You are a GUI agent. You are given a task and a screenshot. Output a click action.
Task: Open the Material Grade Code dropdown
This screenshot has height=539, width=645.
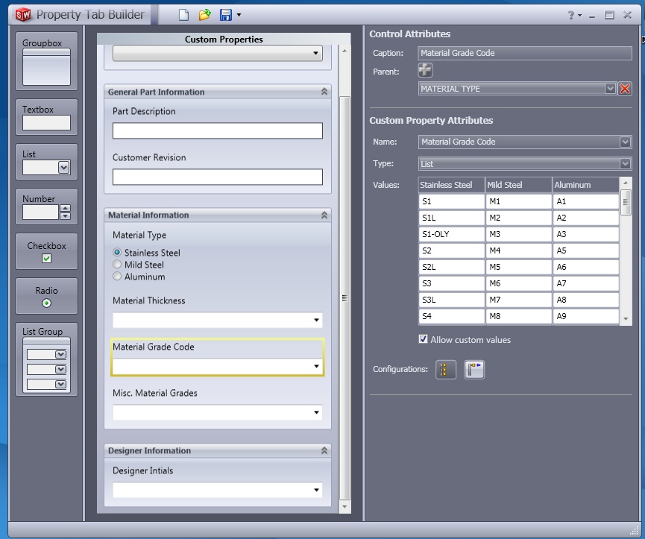316,366
